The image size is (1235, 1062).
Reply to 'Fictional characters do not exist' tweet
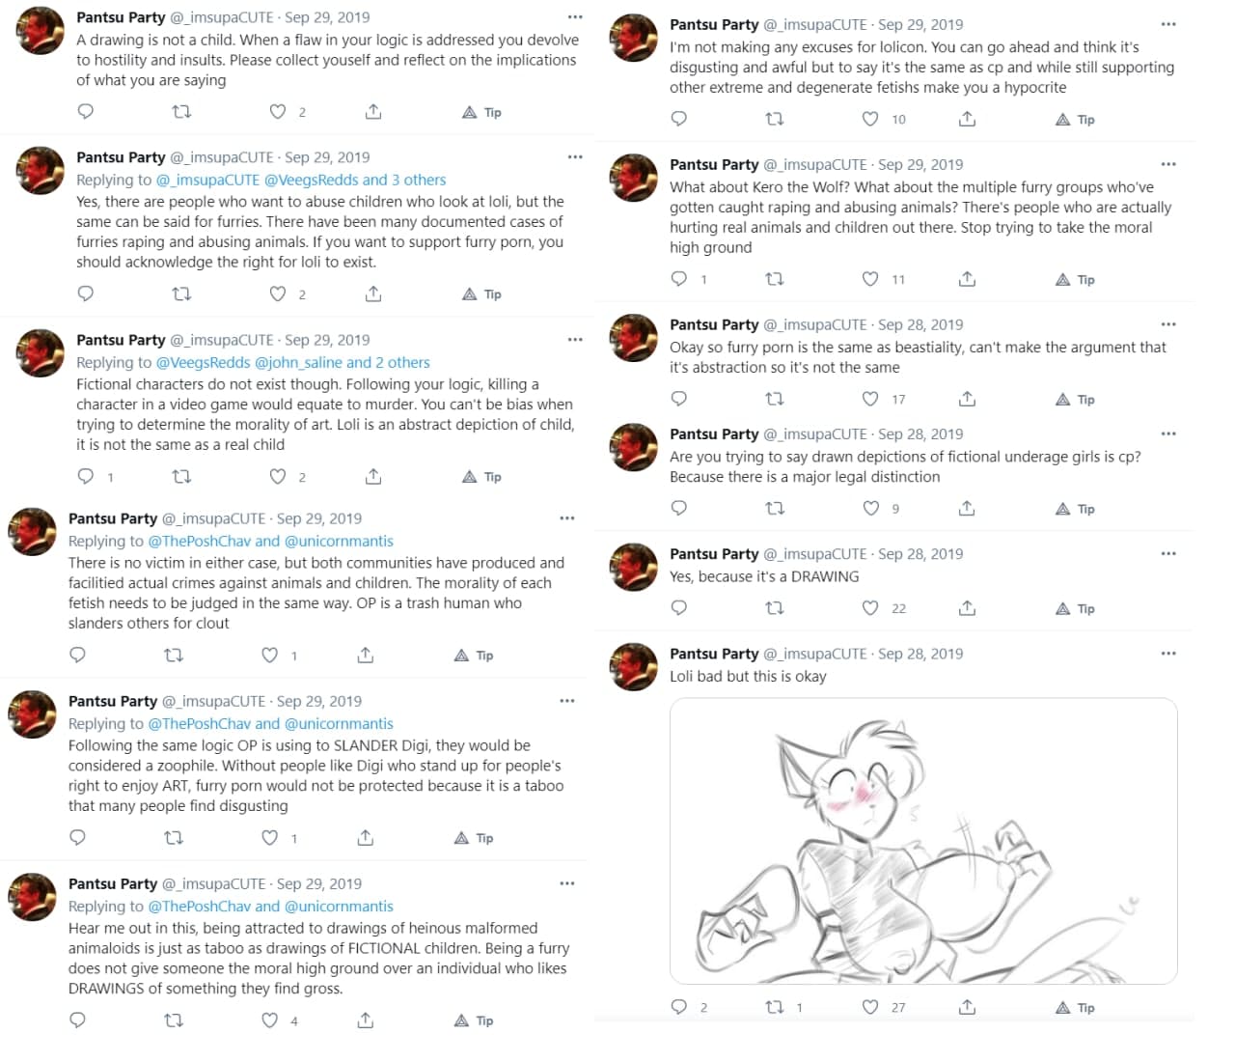pyautogui.click(x=86, y=476)
